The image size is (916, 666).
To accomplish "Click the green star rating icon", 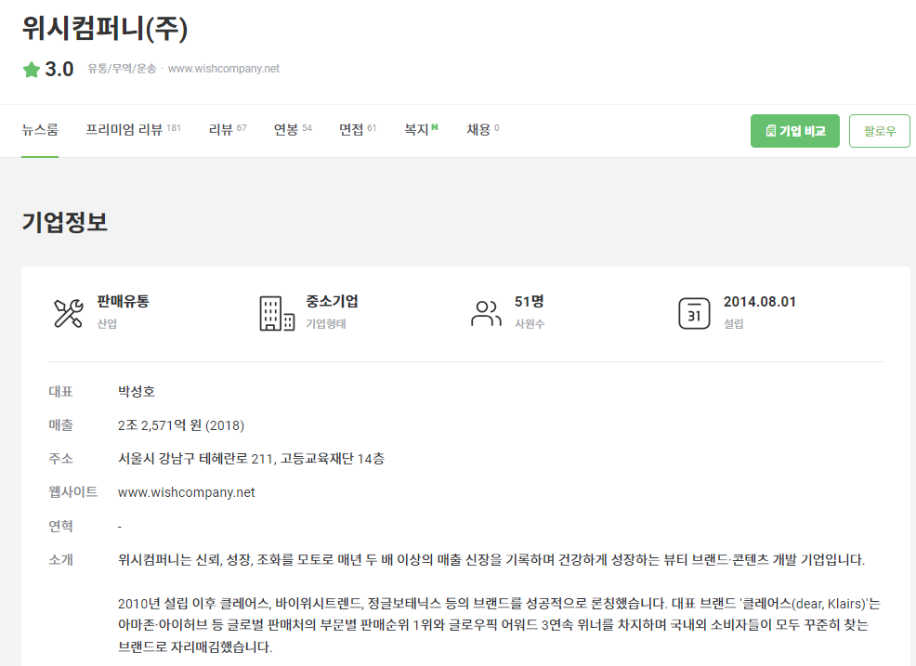I will coord(31,70).
